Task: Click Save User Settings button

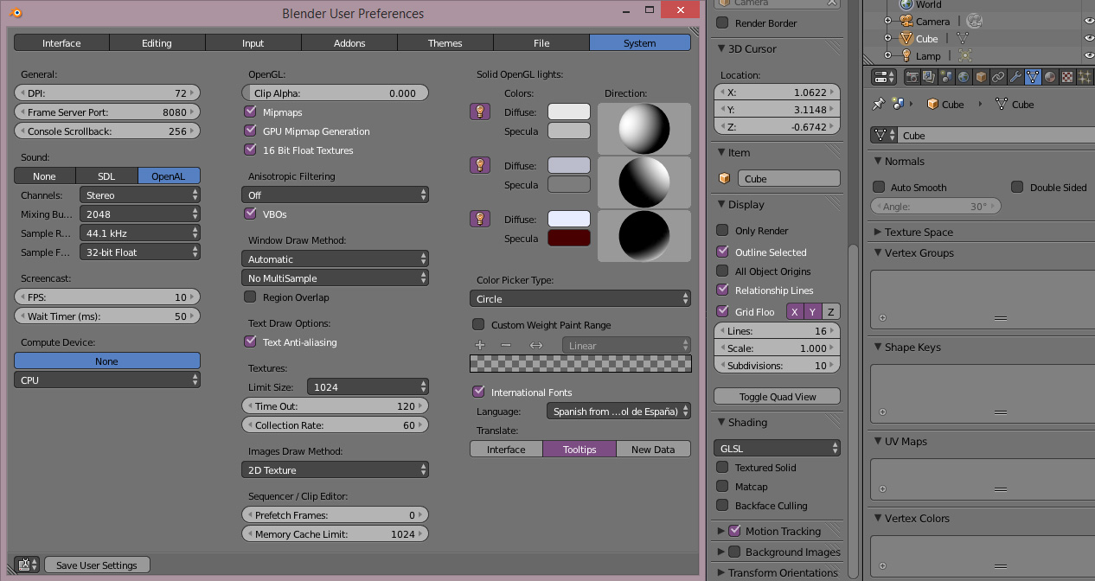Action: click(97, 565)
